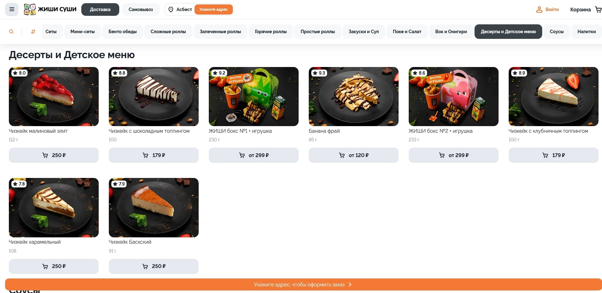Click the sort arrows icon
Image resolution: width=602 pixels, height=293 pixels.
33,32
